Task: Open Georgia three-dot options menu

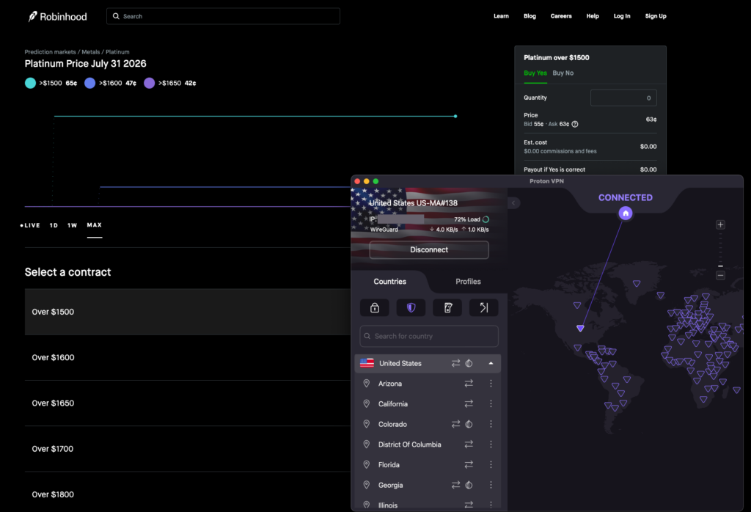Action: (491, 485)
